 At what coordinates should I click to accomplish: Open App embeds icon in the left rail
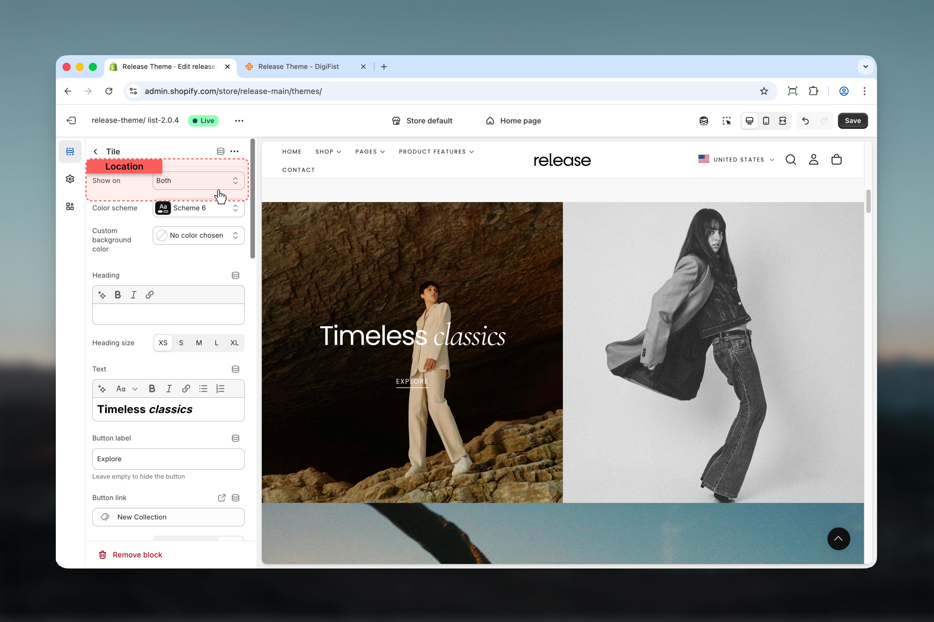(70, 206)
